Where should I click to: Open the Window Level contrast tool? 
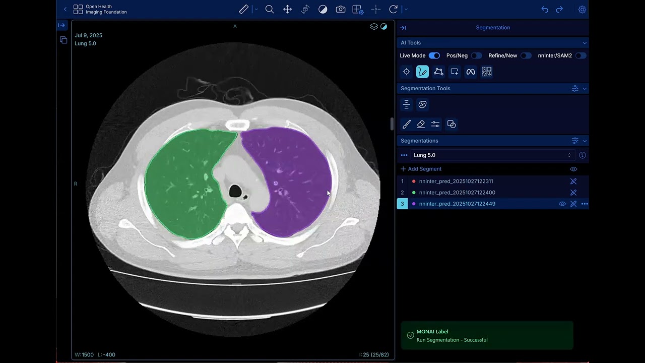click(x=322, y=9)
